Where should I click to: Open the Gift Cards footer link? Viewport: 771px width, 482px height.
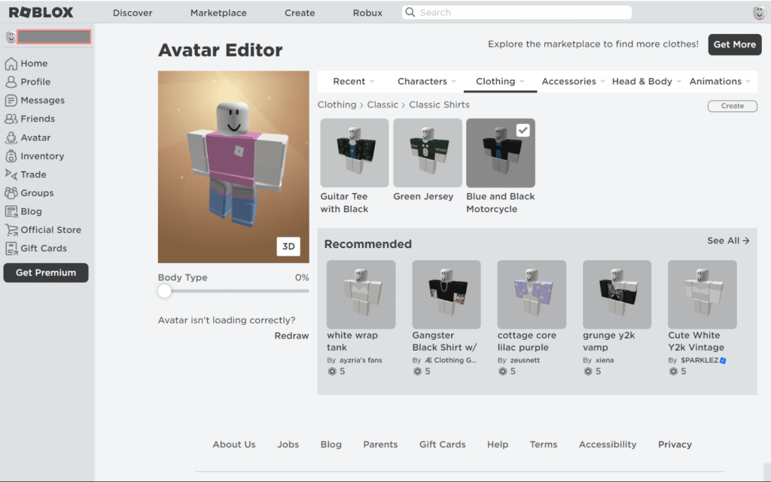tap(443, 444)
